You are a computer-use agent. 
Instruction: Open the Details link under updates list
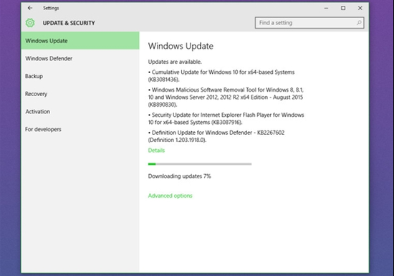[156, 151]
